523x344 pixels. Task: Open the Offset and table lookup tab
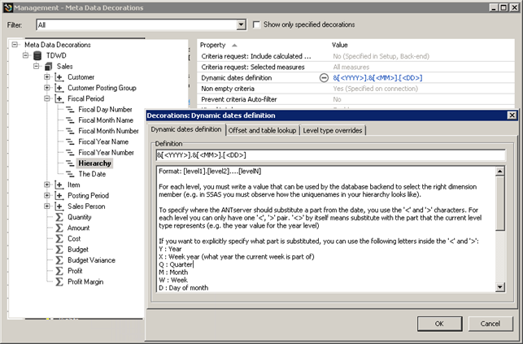coord(262,130)
